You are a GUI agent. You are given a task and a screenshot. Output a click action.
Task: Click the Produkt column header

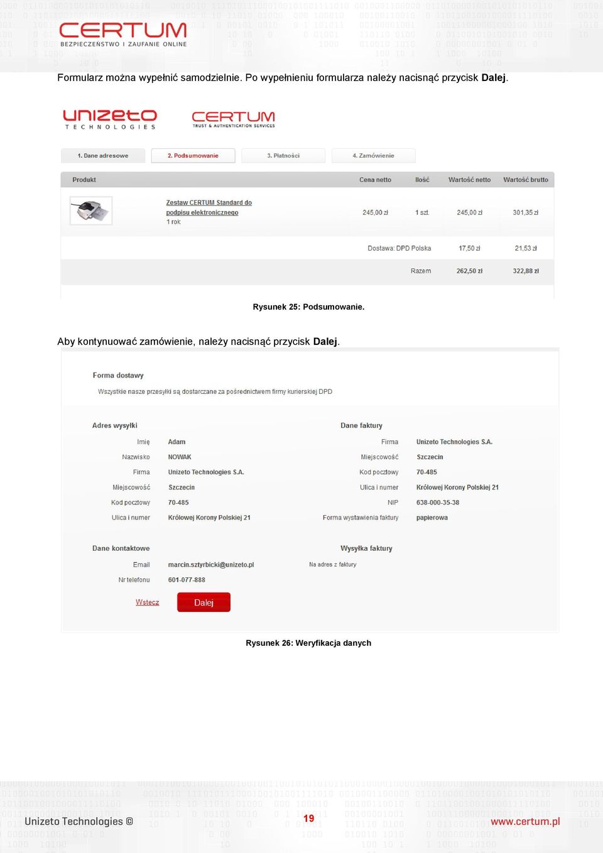[x=84, y=180]
